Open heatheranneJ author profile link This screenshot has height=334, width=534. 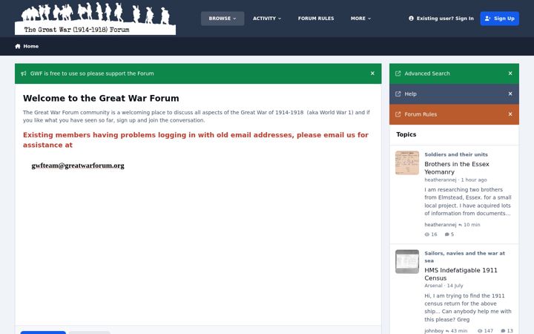point(441,180)
